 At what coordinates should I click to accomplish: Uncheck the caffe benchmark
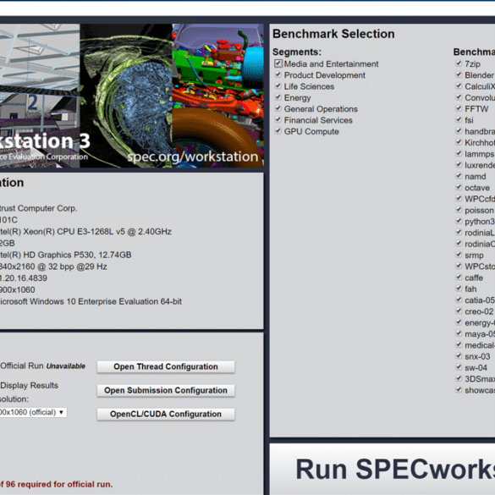(x=459, y=278)
